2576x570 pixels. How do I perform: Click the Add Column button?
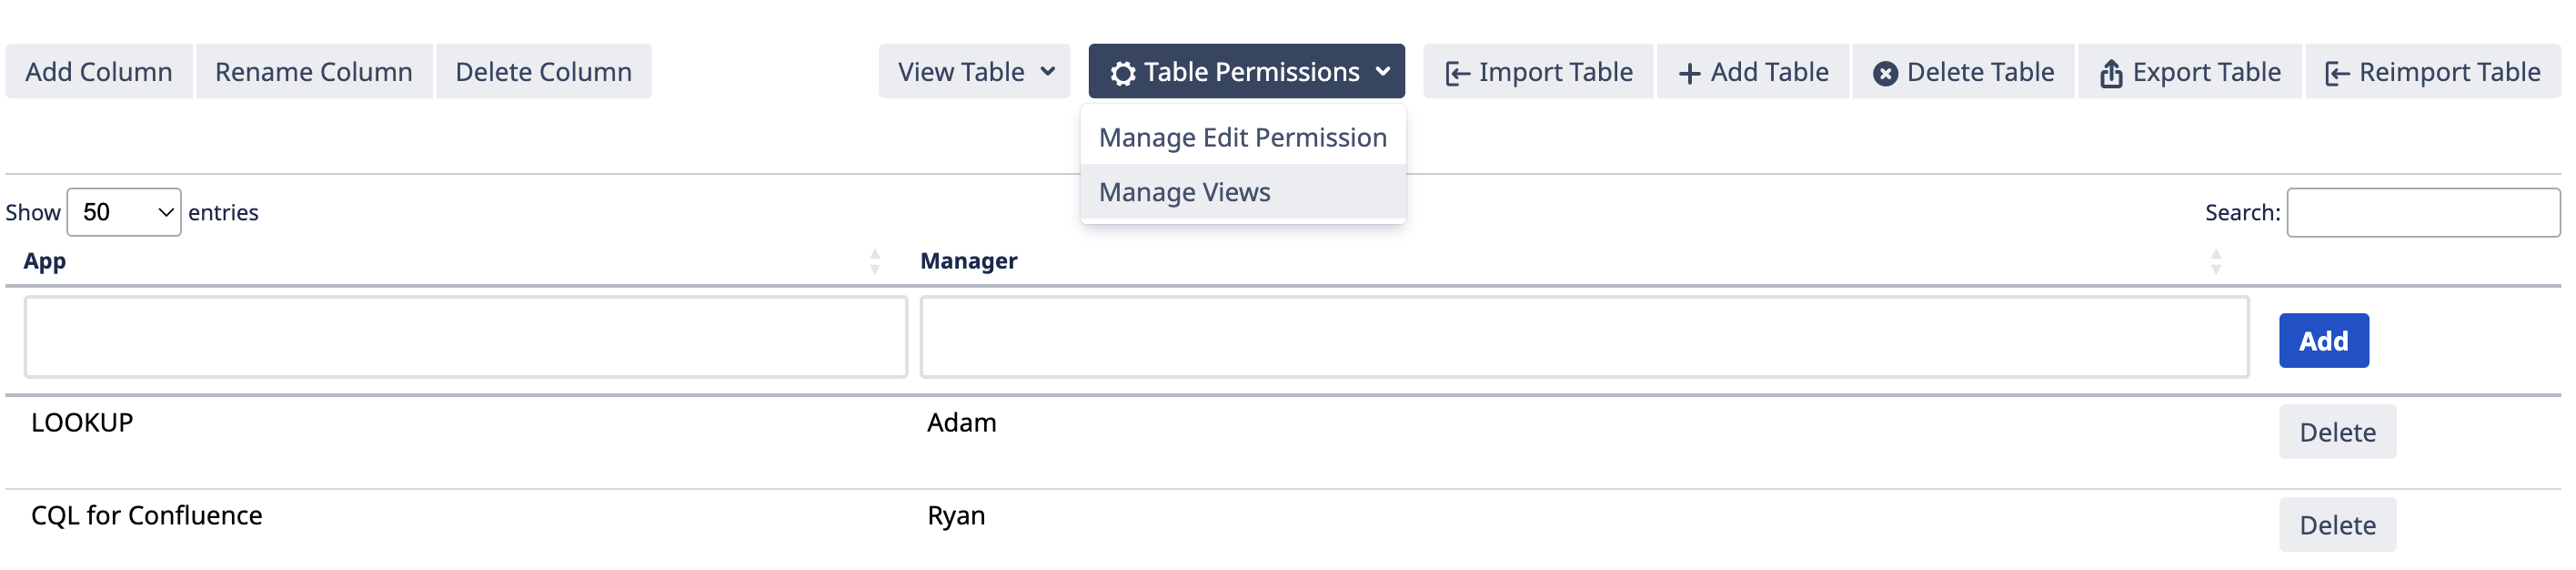[x=99, y=71]
